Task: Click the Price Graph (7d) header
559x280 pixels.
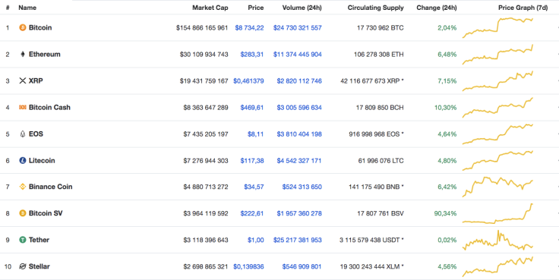Action: point(523,8)
